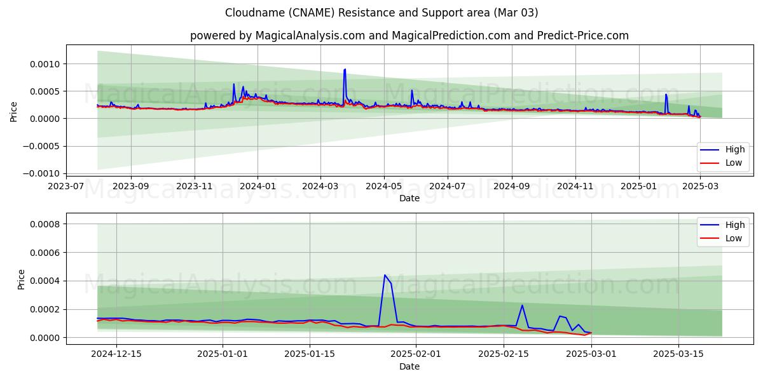The height and width of the screenshot is (381, 763).
Task: Click the '2024-12-15' date tick label
Action: [116, 354]
